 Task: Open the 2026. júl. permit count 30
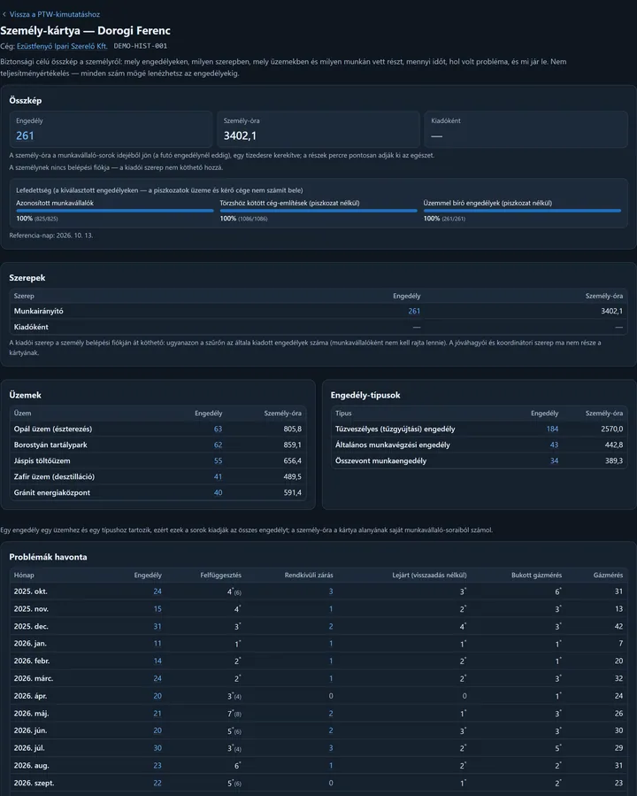tap(157, 748)
